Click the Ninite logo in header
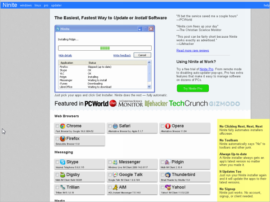This screenshot has width=270, height=202. (10, 5)
